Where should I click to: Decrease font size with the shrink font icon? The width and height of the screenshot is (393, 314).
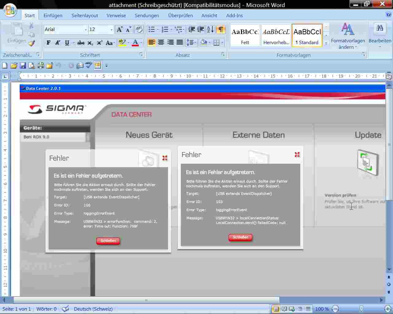pos(129,29)
